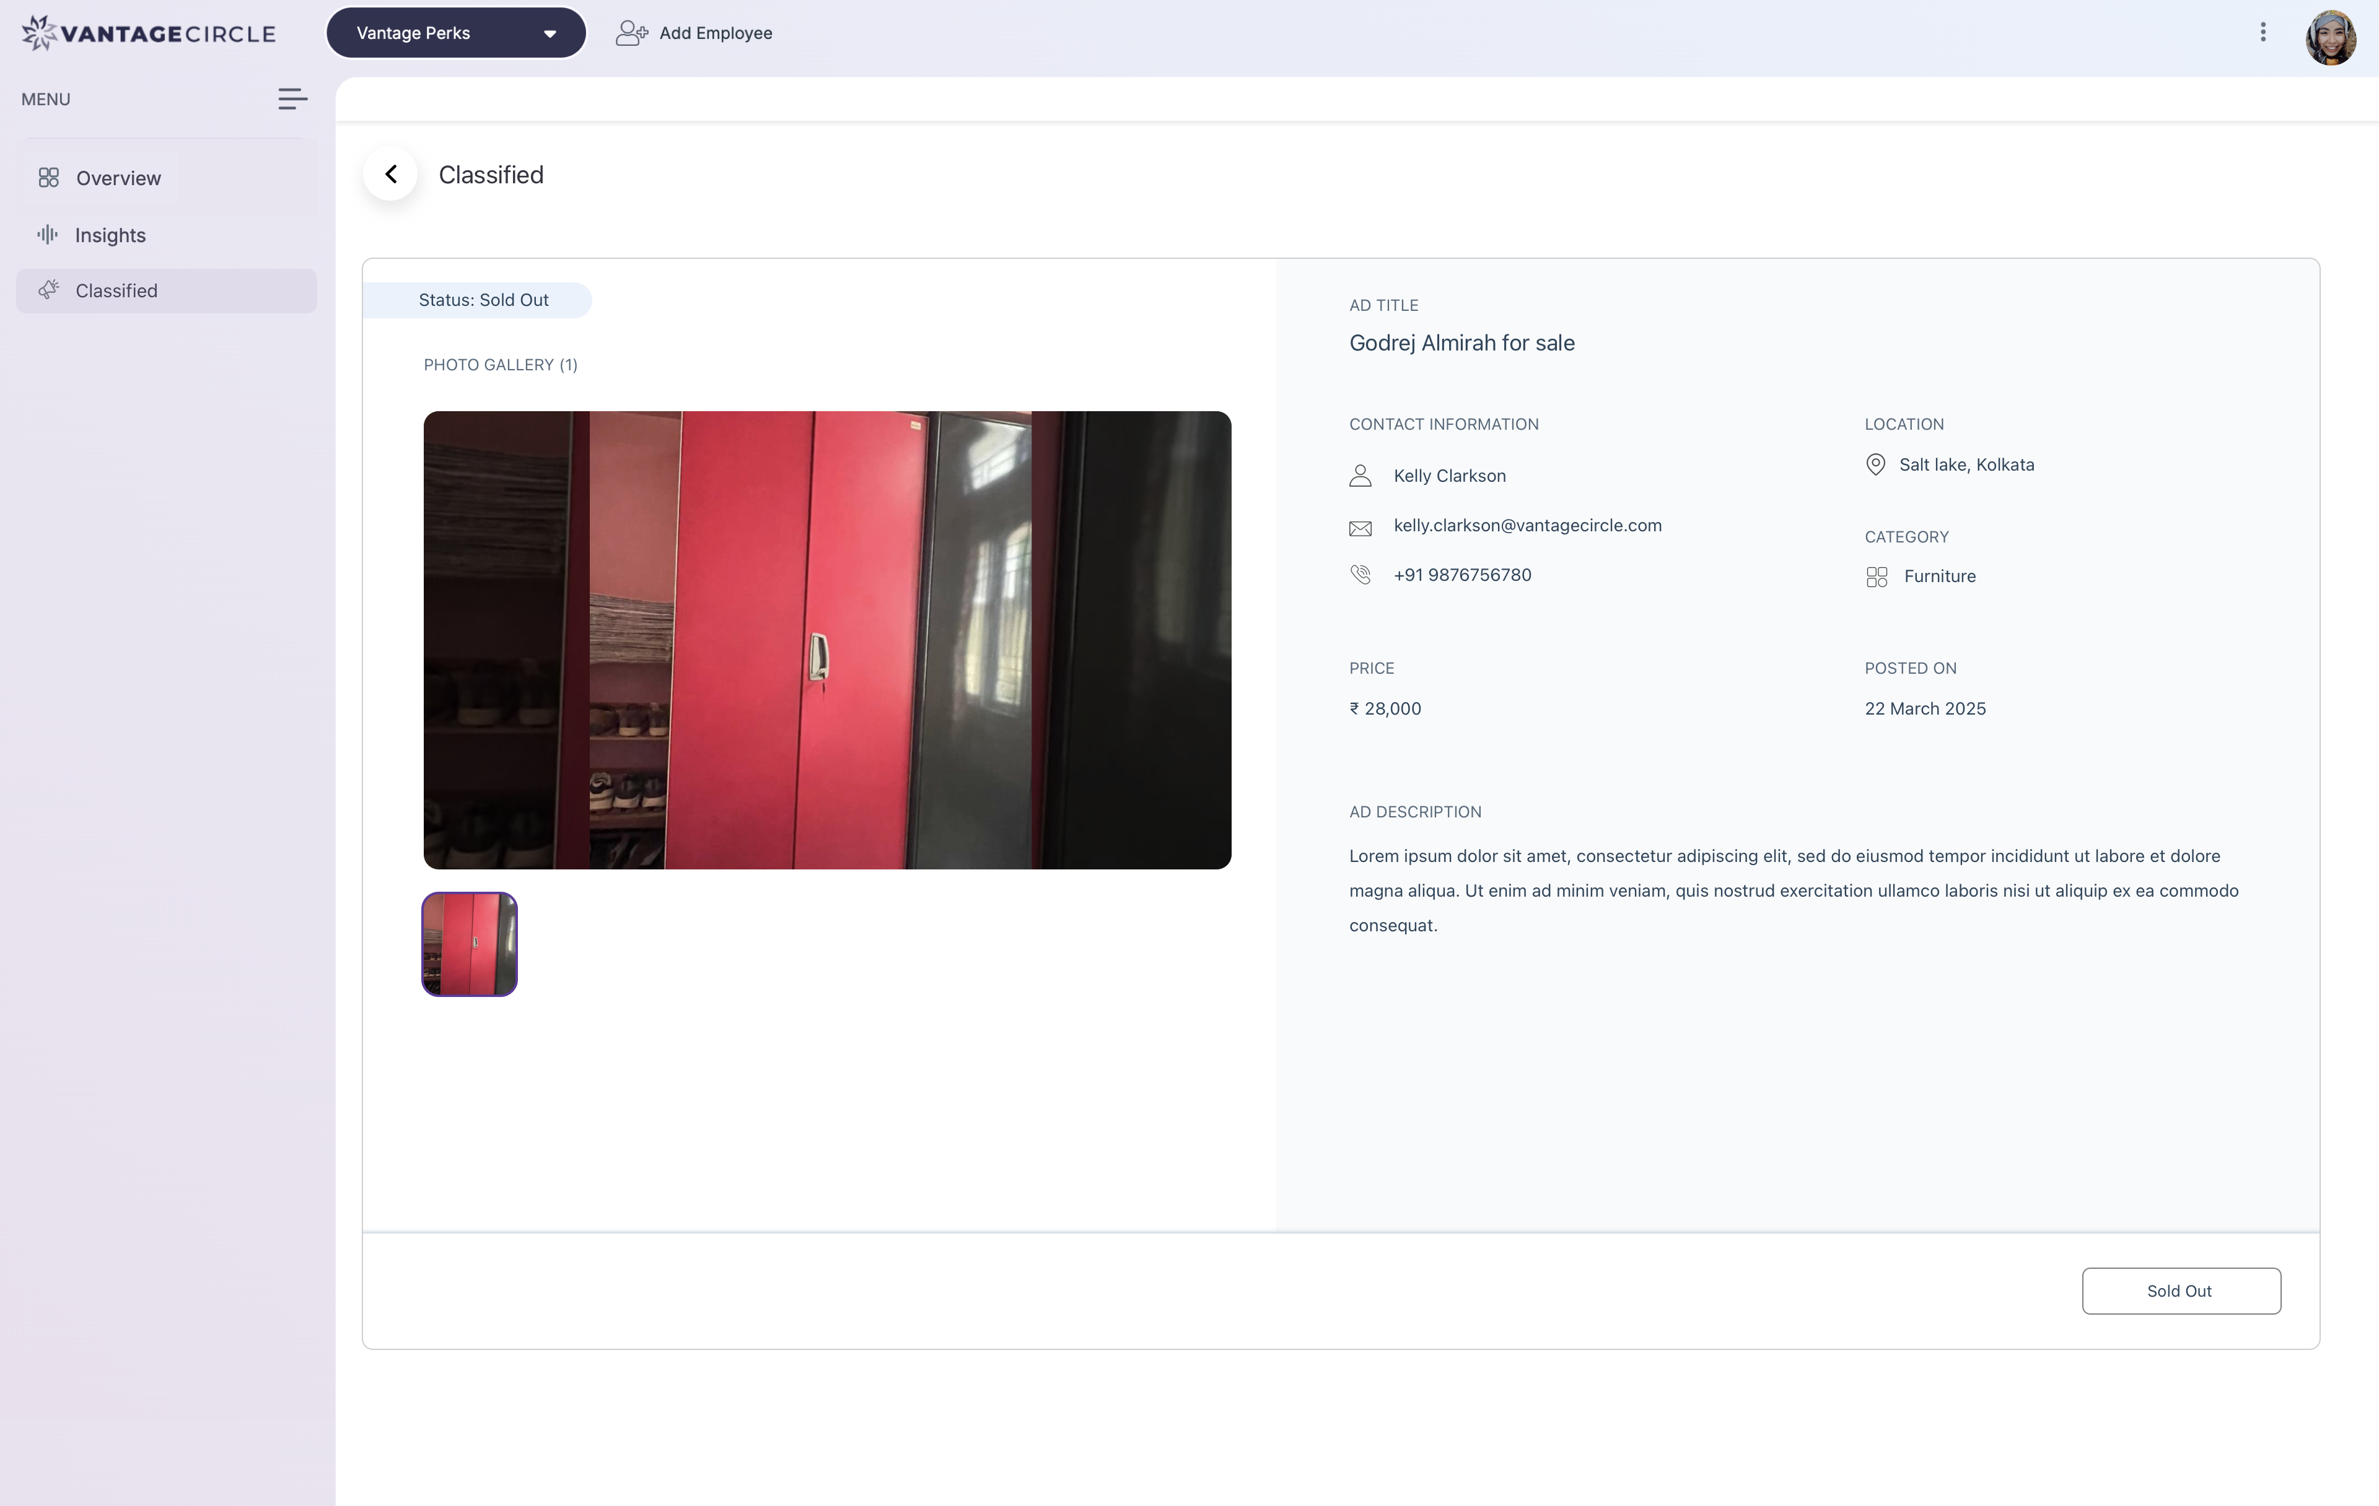
Task: Click the location pin icon
Action: click(1875, 465)
